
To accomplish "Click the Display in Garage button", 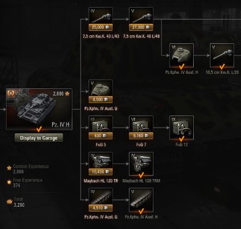I will 39,138.
